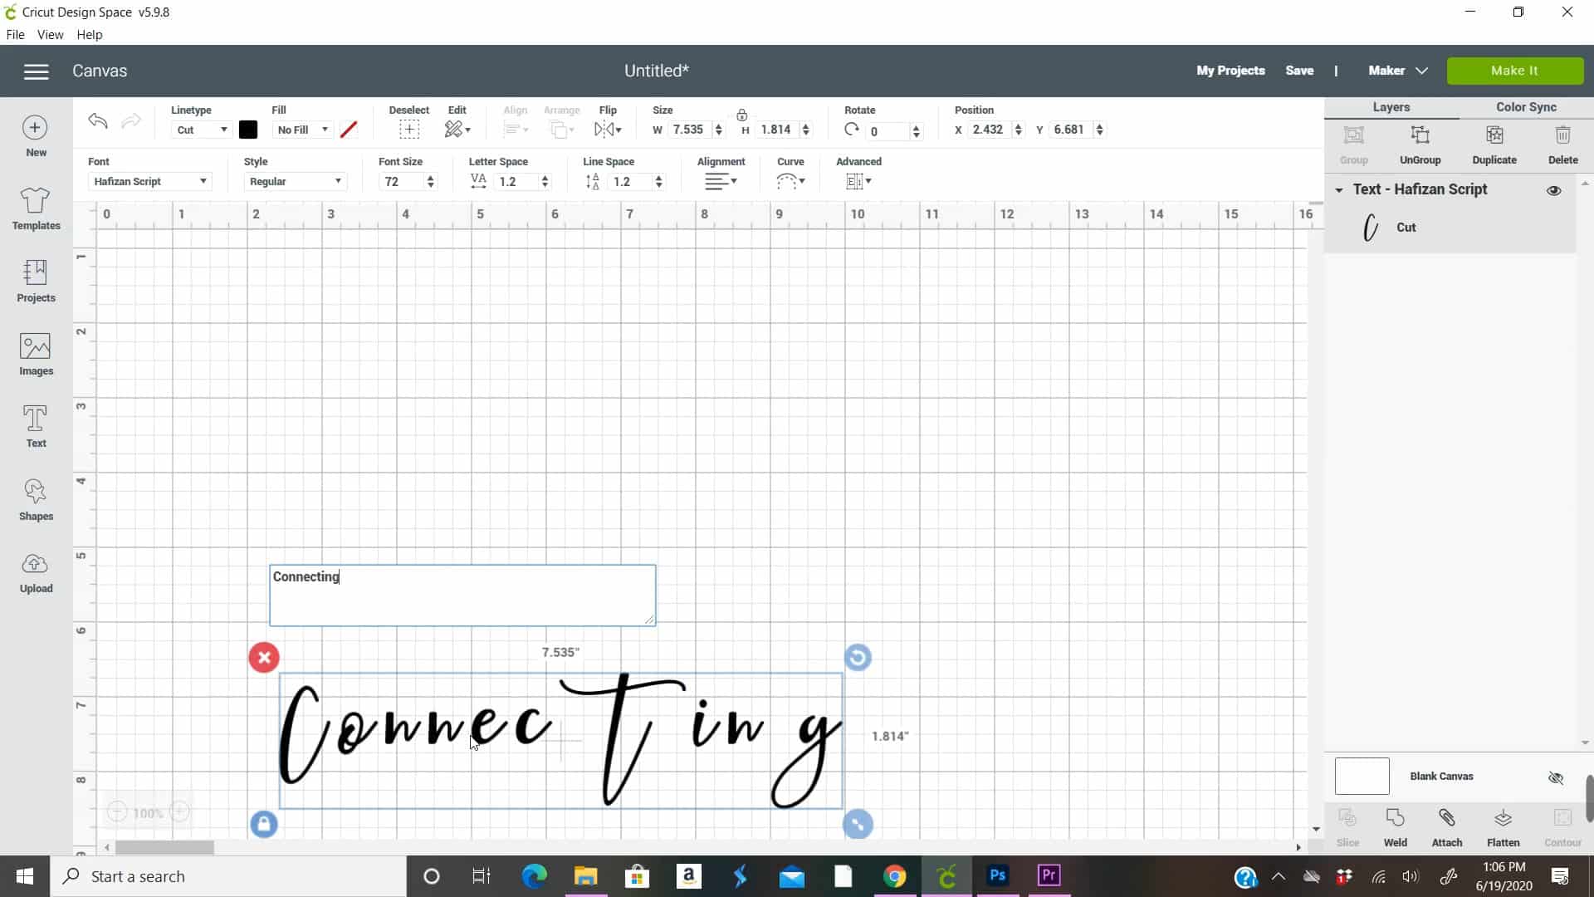This screenshot has width=1594, height=897.
Task: Click the Rotate icon in toolbar
Action: [851, 130]
